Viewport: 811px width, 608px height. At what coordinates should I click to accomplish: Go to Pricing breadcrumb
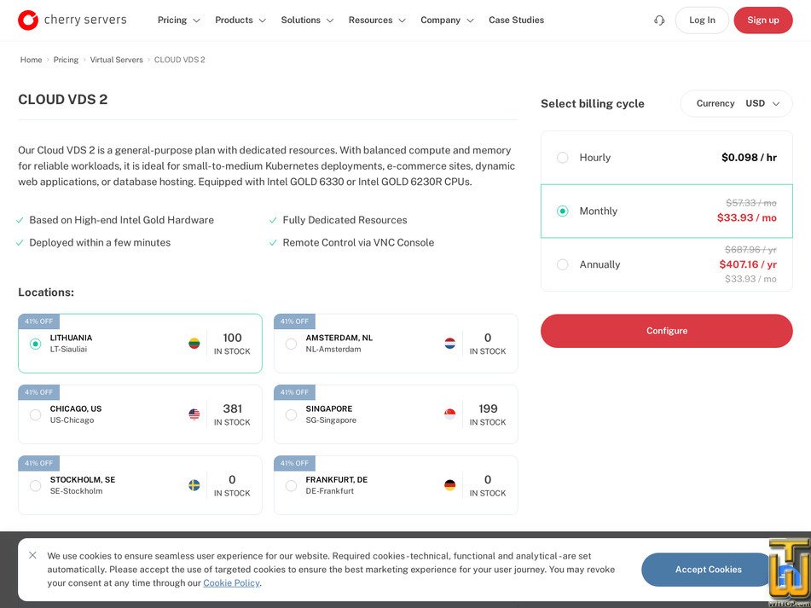pyautogui.click(x=66, y=60)
